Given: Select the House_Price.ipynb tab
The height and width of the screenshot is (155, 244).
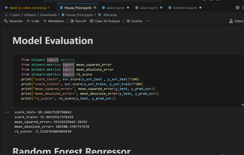Looking at the screenshot, I should coord(78,8).
